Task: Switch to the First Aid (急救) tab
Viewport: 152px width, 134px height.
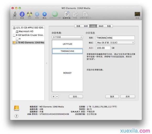Action: [x=78, y=26]
